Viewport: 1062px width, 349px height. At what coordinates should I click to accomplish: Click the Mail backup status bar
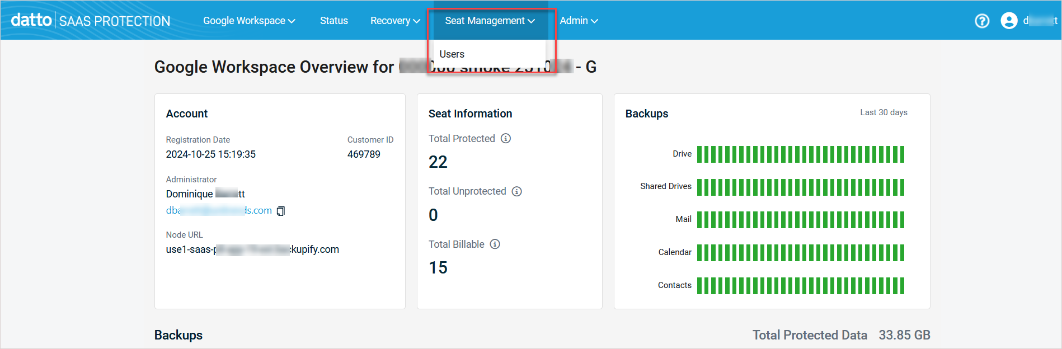click(801, 220)
